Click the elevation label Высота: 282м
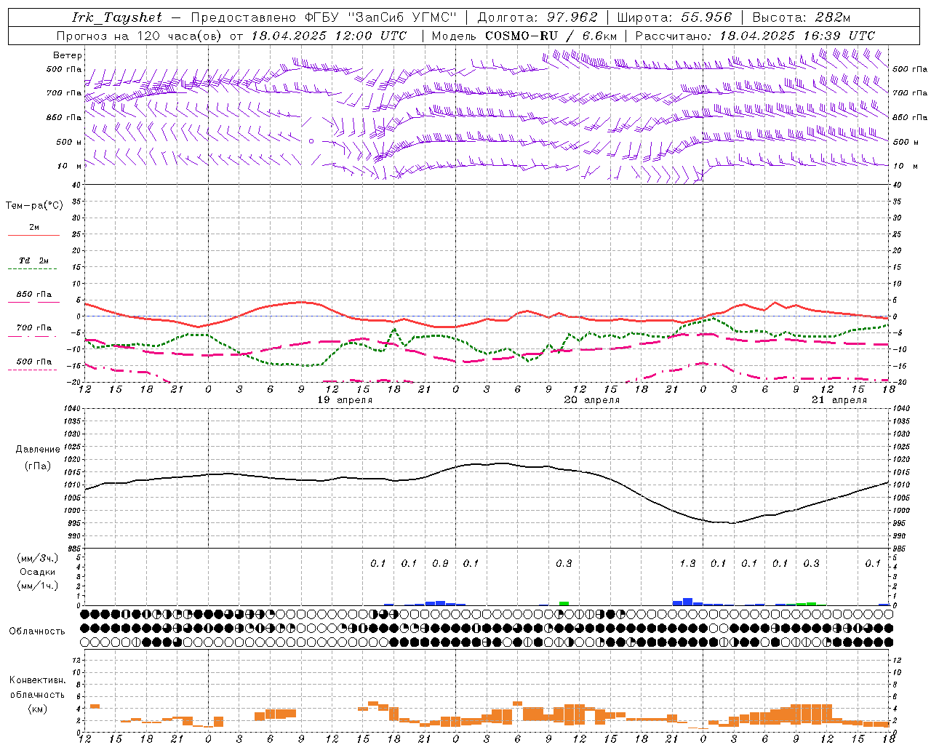Image resolution: width=931 pixels, height=745 pixels. pyautogui.click(x=801, y=17)
